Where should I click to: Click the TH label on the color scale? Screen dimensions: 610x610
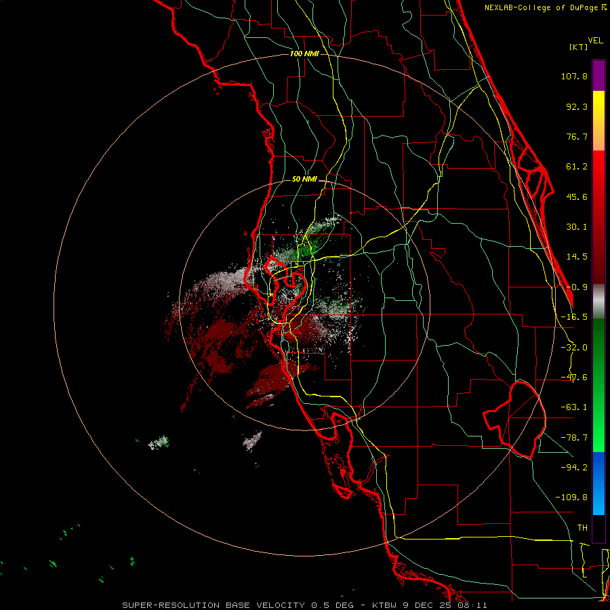[x=582, y=527]
